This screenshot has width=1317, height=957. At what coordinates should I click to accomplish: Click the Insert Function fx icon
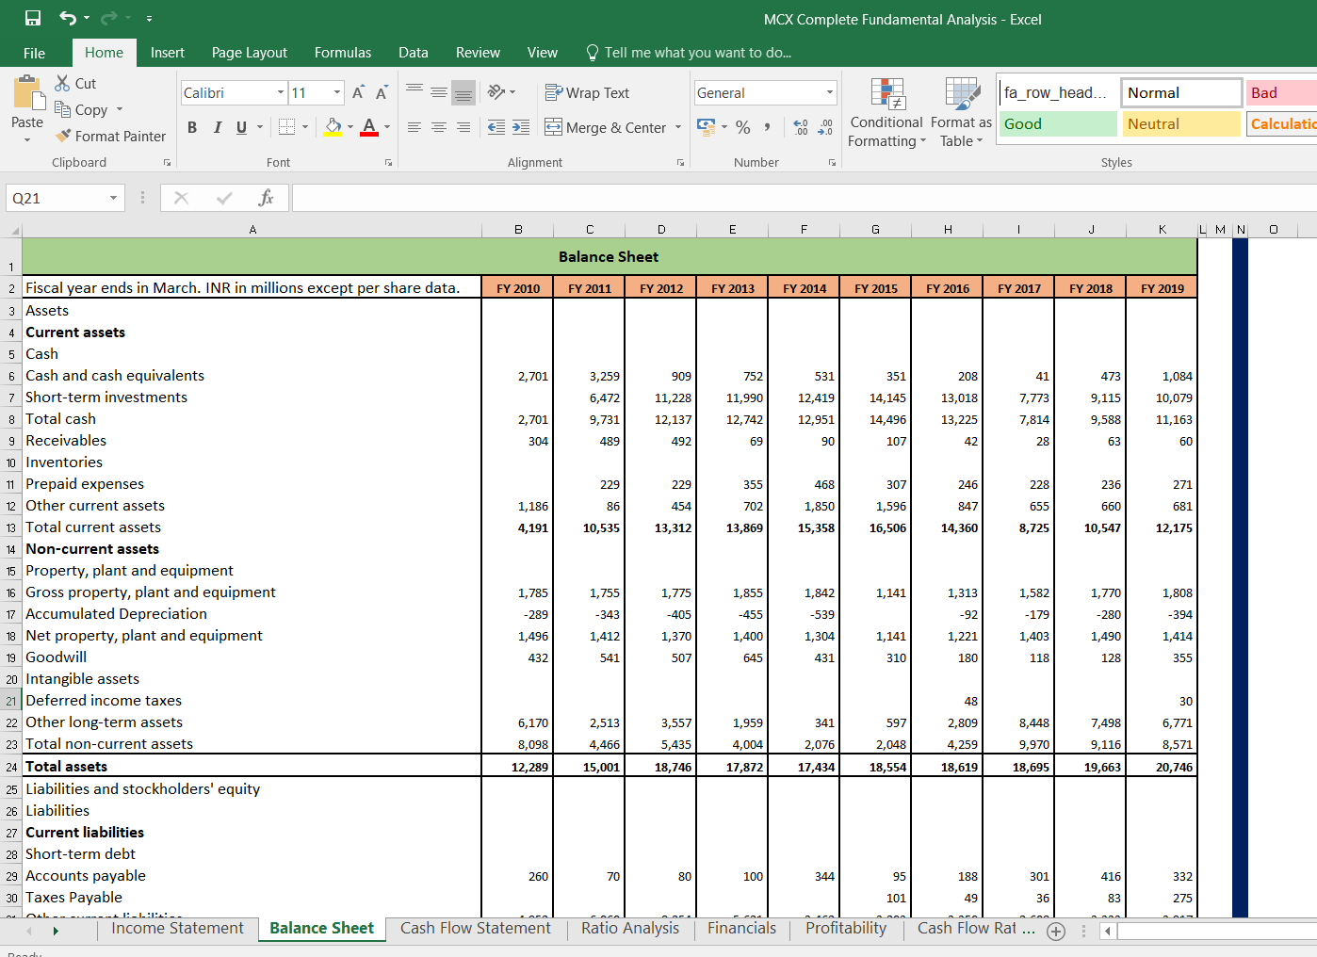point(266,198)
